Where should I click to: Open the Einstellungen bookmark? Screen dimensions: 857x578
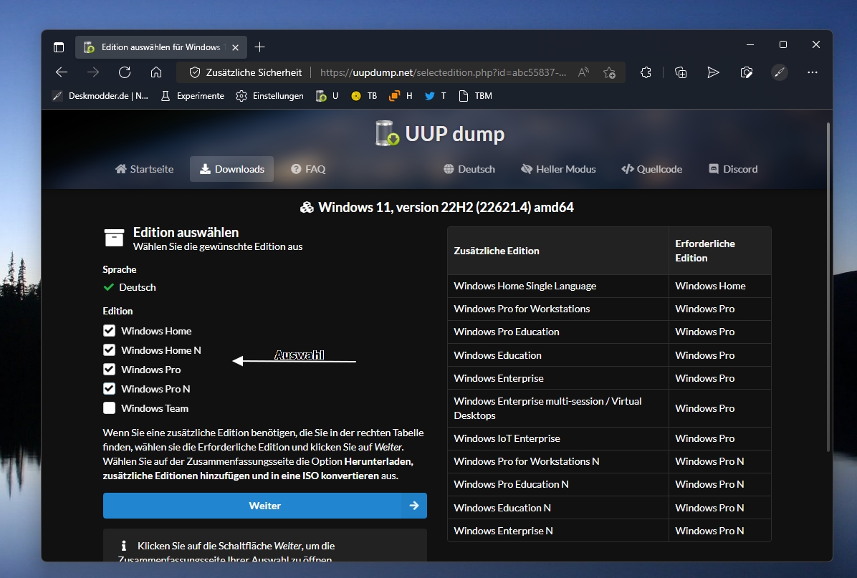269,95
